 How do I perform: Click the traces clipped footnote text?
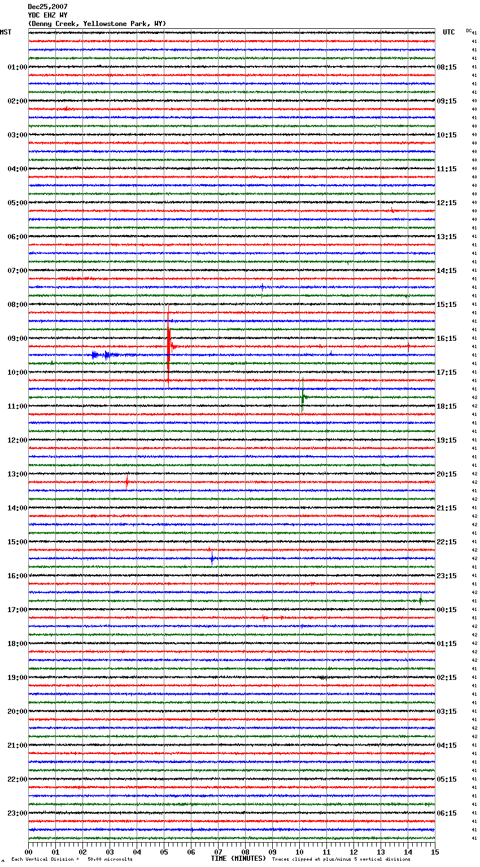click(x=341, y=859)
